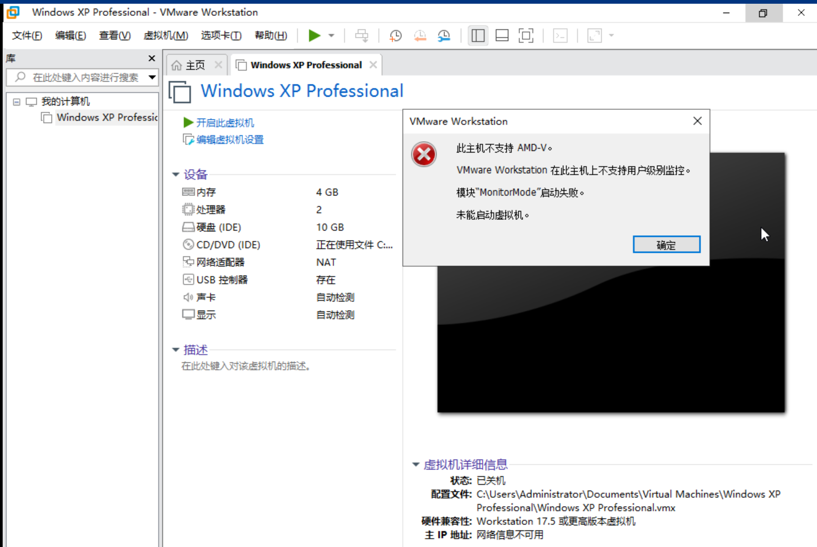This screenshot has width=817, height=547.
Task: Click the send Ctrl+Alt+Del toolbar icon
Action: click(362, 36)
